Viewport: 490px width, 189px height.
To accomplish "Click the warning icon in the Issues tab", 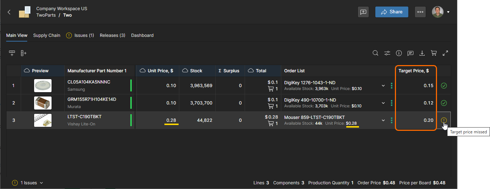I will coord(69,35).
